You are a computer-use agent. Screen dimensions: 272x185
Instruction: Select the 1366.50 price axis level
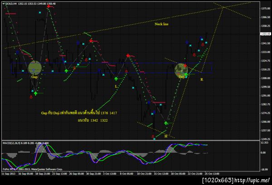266,17
